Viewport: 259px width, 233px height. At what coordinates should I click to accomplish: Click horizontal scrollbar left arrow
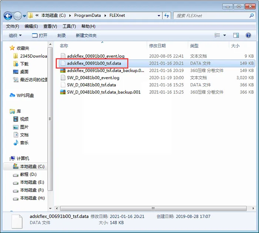click(x=57, y=208)
